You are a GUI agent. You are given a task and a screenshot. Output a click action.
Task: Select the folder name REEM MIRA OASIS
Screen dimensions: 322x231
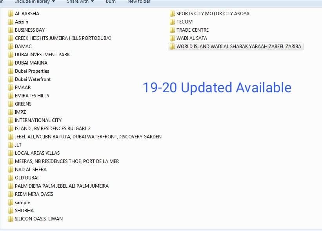point(34,194)
